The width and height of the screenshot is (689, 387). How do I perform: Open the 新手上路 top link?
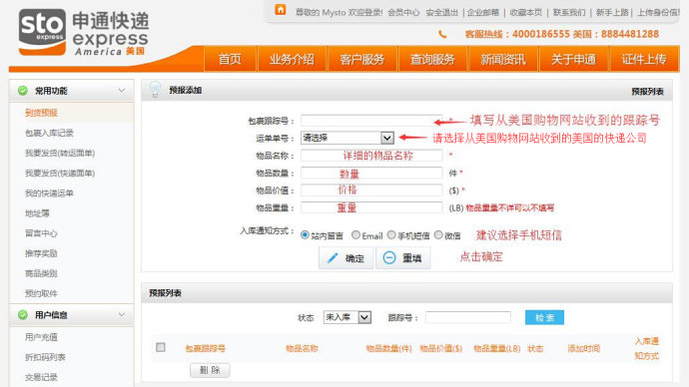click(612, 12)
